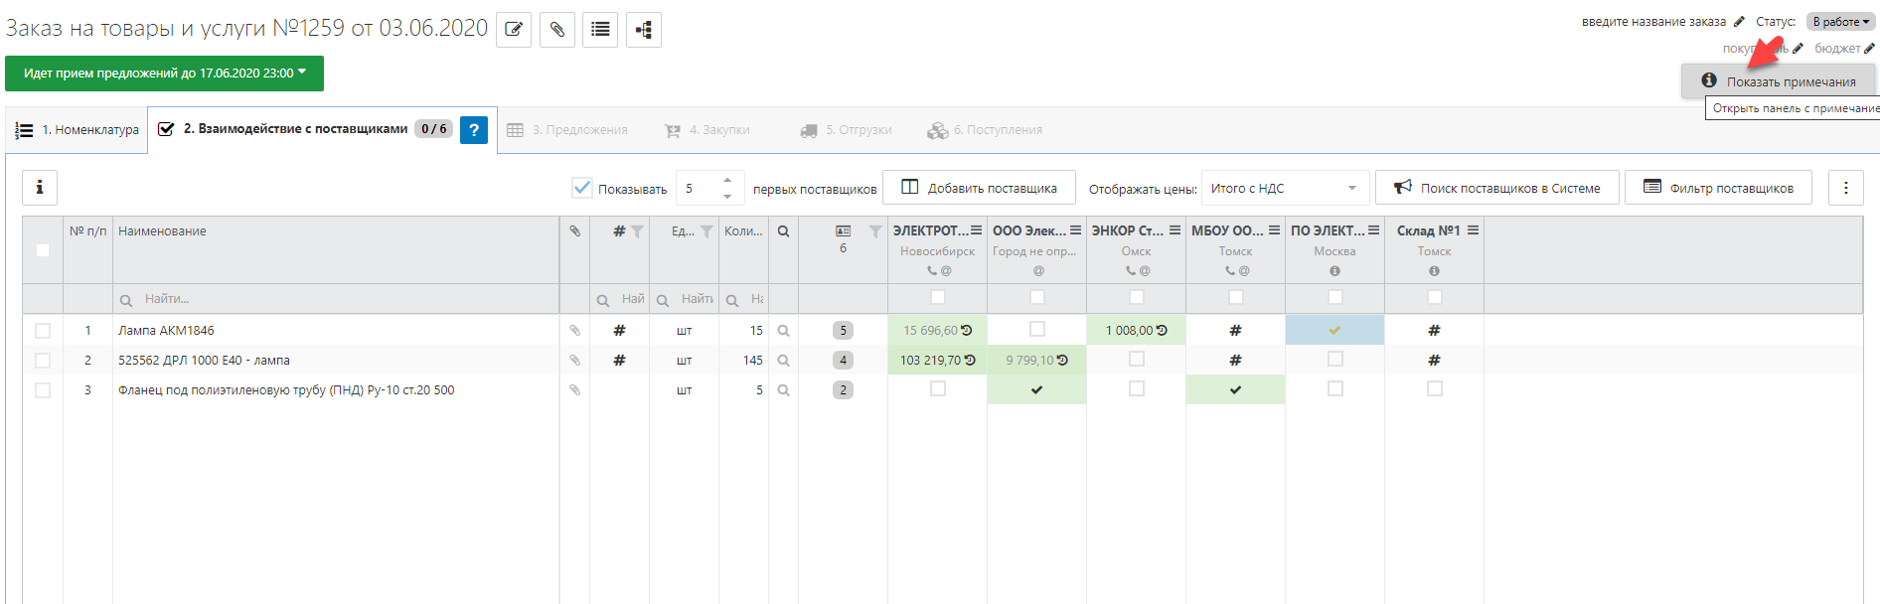Open the info icon above the table
The width and height of the screenshot is (1880, 604).
pos(40,187)
